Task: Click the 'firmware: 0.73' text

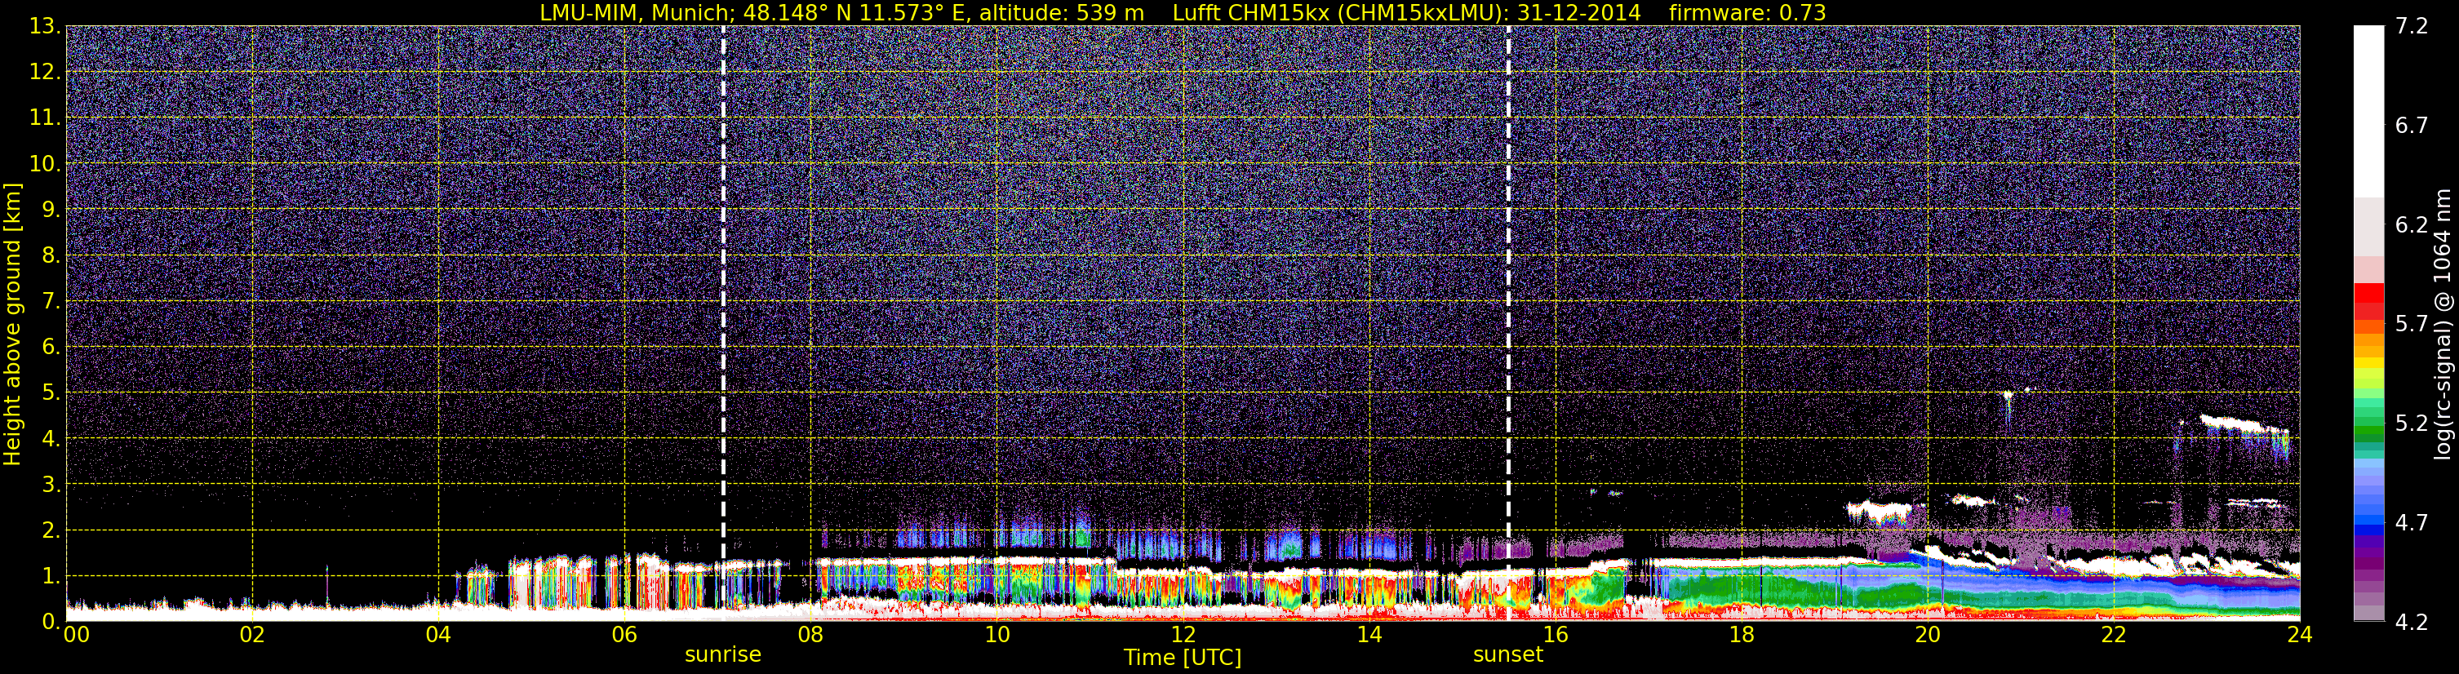Action: click(1747, 12)
